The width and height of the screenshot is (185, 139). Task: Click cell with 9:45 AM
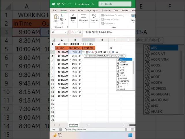[62, 76]
